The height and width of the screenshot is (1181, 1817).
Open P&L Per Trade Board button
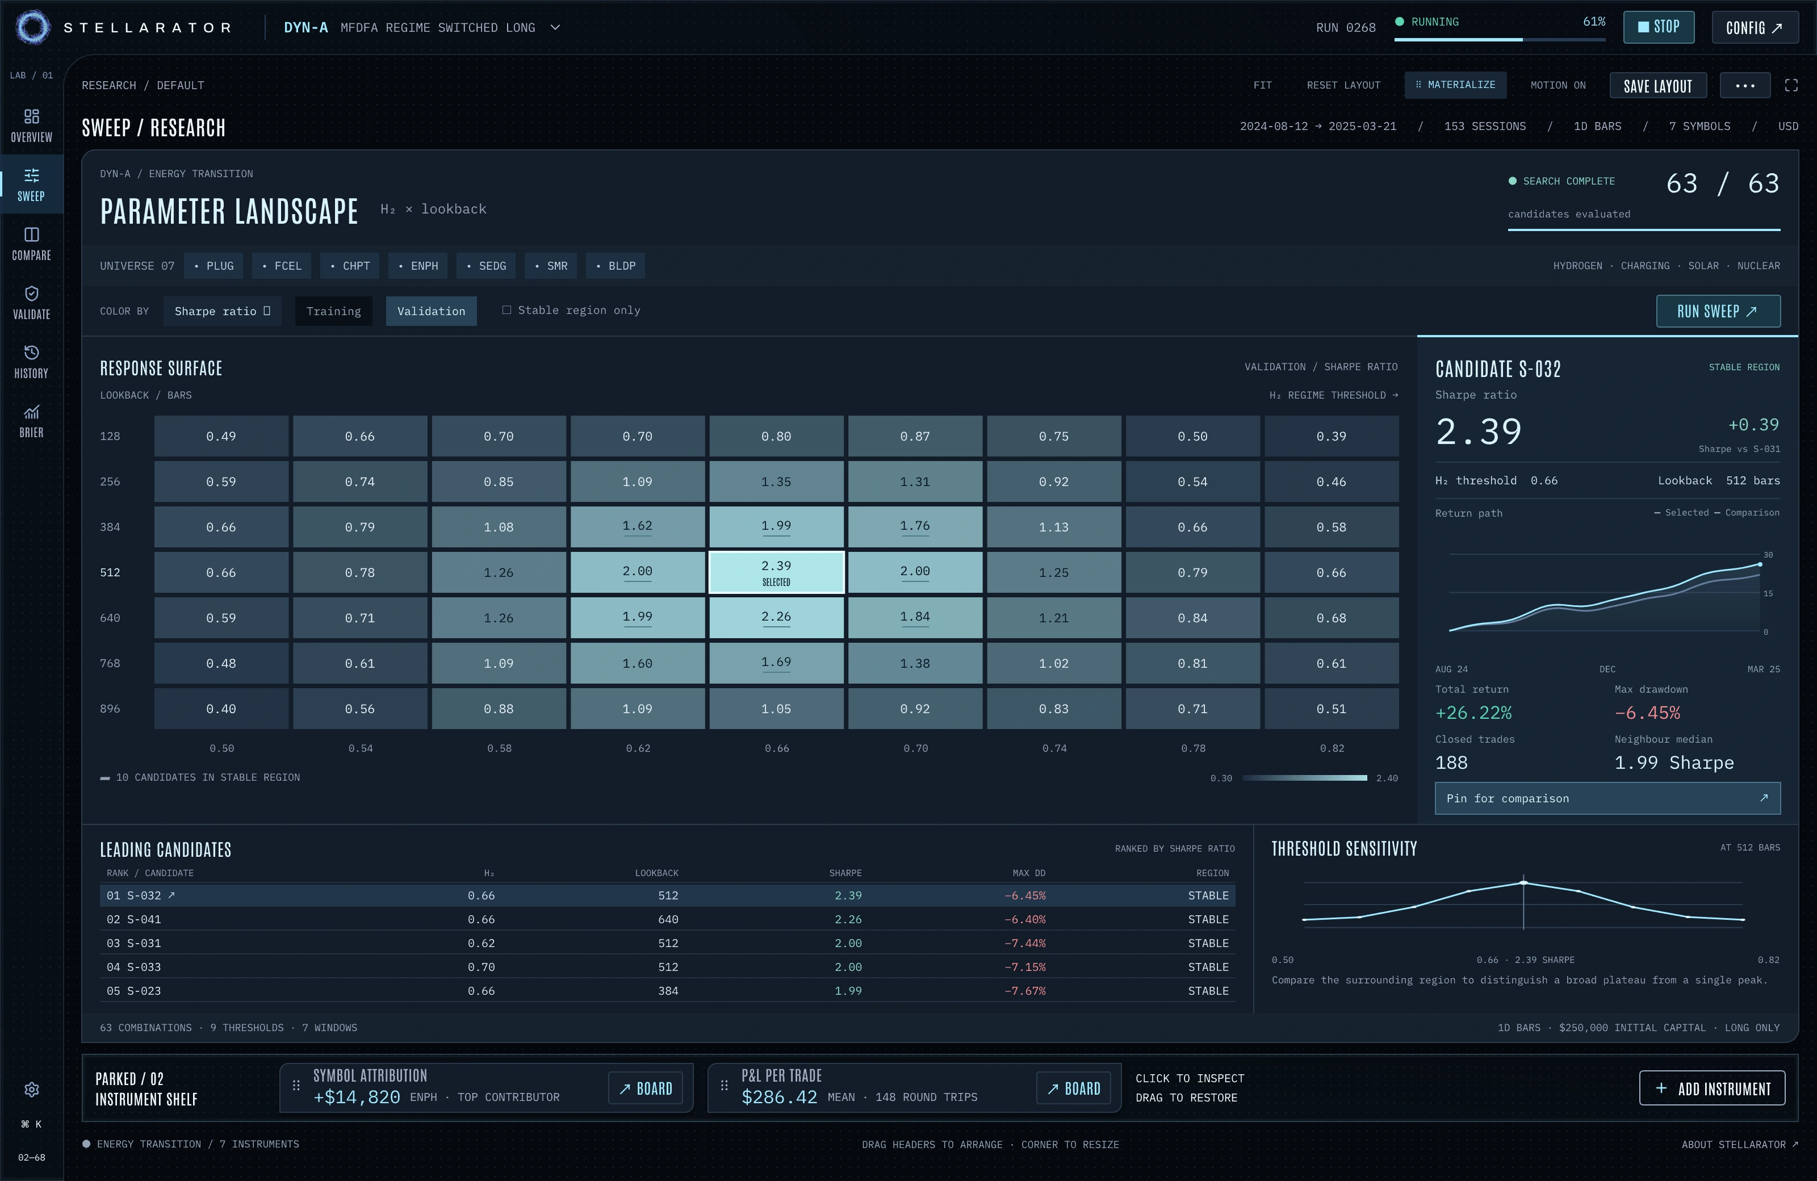pyautogui.click(x=1073, y=1088)
